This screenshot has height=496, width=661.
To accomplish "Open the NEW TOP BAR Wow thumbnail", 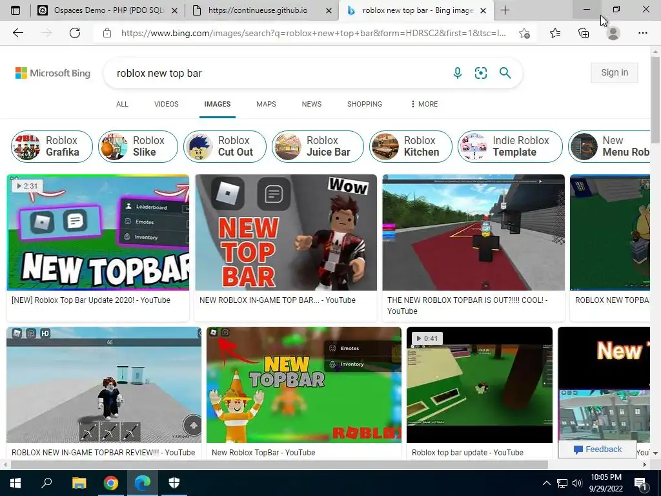I will [x=286, y=232].
